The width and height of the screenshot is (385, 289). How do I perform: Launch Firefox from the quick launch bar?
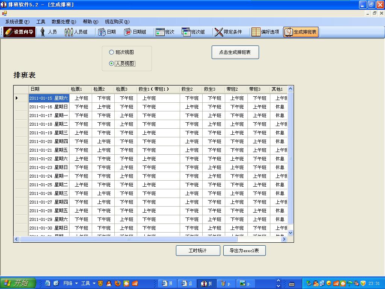(x=118, y=283)
